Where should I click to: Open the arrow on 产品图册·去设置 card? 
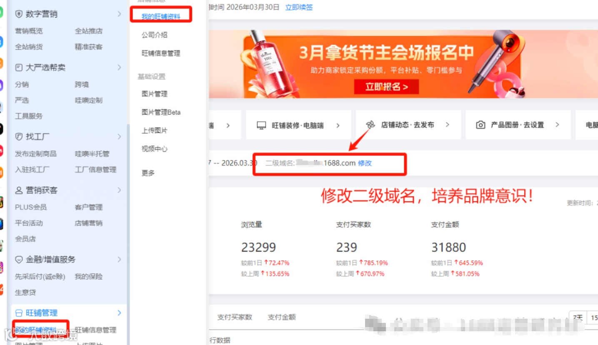558,125
